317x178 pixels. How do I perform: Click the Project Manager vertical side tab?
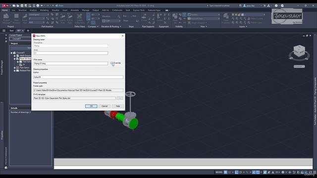pyautogui.click(x=2, y=68)
